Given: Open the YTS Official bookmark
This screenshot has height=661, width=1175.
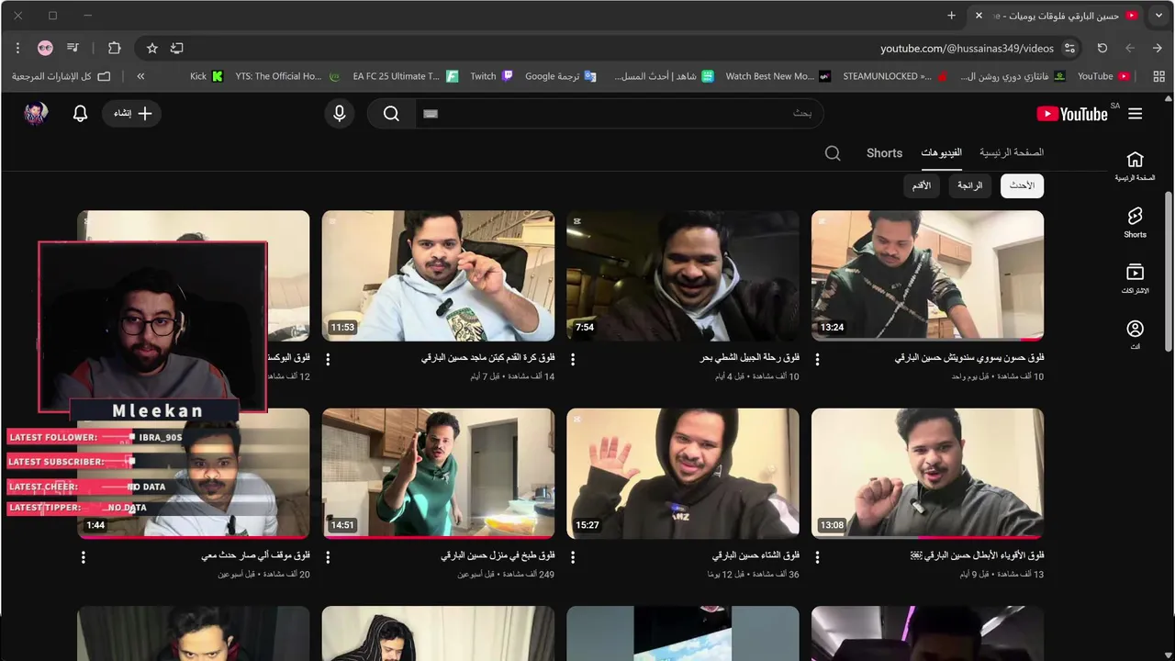Looking at the screenshot, I should click(288, 76).
